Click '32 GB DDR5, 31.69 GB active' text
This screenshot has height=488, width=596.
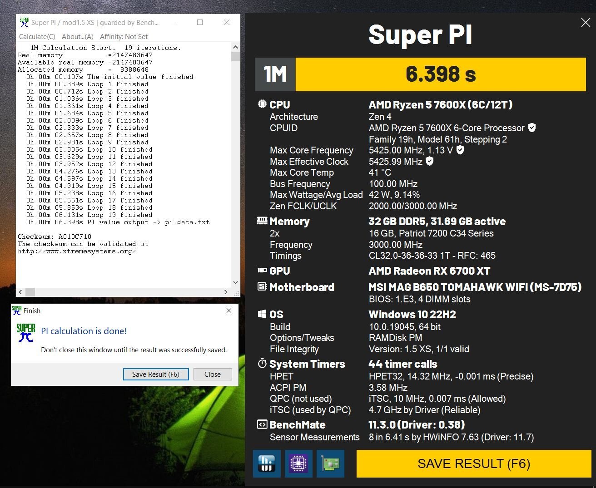tap(437, 222)
